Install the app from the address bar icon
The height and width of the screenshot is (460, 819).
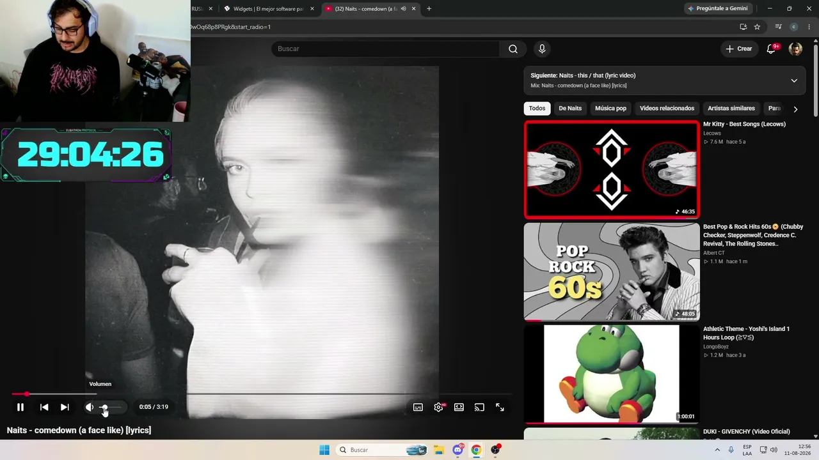coord(743,27)
